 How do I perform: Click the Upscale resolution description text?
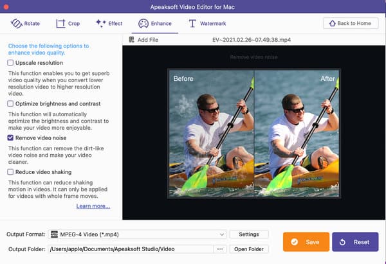[59, 84]
